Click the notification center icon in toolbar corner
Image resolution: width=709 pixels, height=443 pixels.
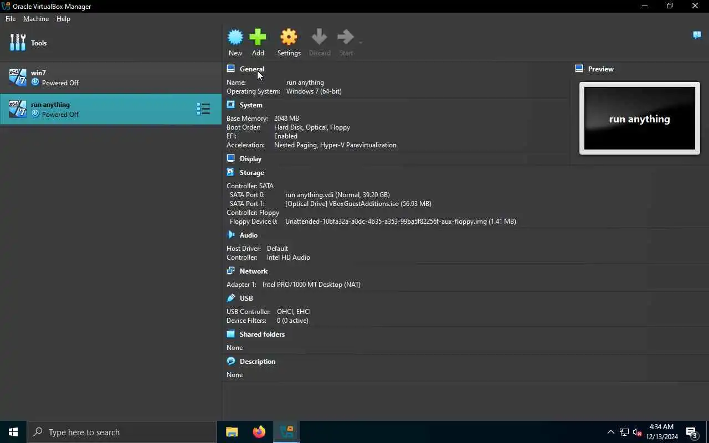697,35
